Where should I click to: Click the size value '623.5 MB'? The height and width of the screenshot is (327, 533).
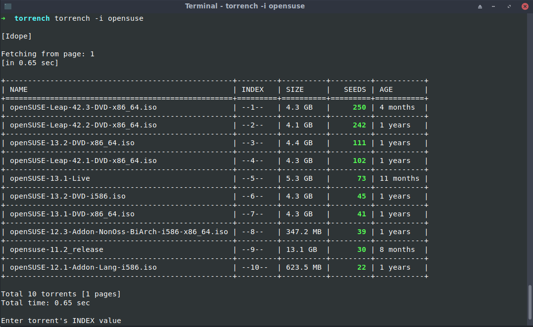[x=303, y=267]
